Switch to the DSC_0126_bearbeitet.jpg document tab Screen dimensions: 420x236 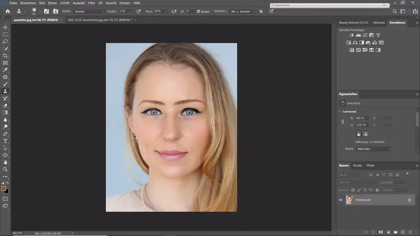tap(99, 21)
